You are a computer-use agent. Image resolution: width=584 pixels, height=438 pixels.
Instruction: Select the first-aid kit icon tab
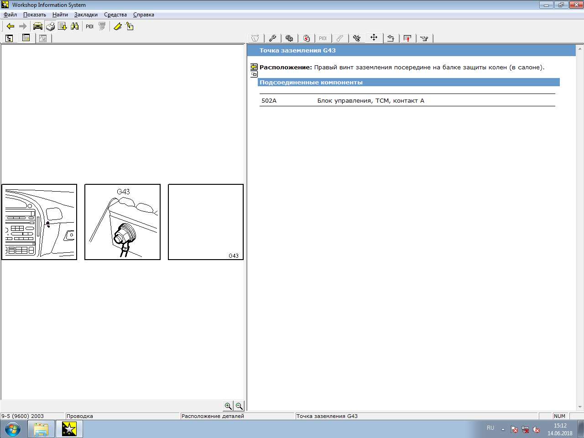click(306, 38)
